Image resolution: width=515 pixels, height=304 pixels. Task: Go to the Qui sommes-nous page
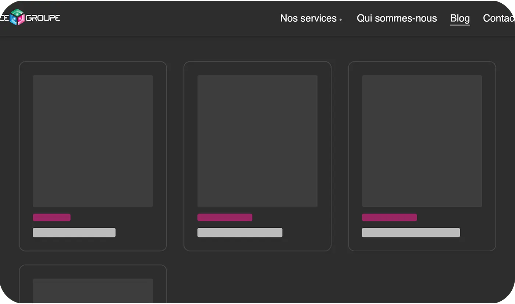point(397,18)
